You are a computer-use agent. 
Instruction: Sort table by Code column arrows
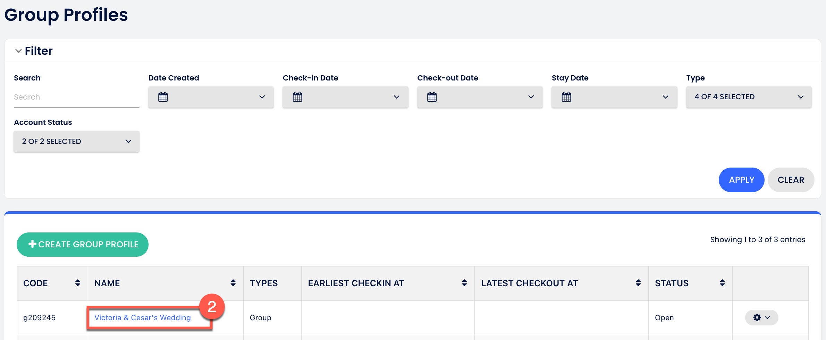tap(78, 283)
